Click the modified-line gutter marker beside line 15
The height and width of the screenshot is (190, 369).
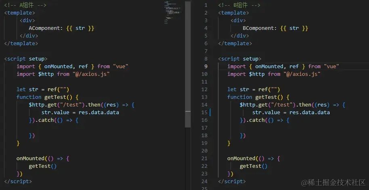click(210, 113)
